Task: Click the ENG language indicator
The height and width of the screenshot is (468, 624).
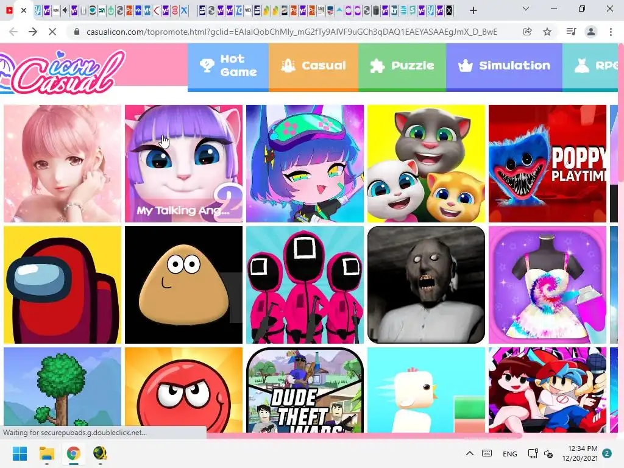Action: point(510,453)
